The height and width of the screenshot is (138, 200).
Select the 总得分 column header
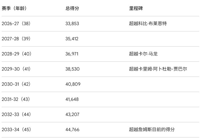pyautogui.click(x=72, y=8)
